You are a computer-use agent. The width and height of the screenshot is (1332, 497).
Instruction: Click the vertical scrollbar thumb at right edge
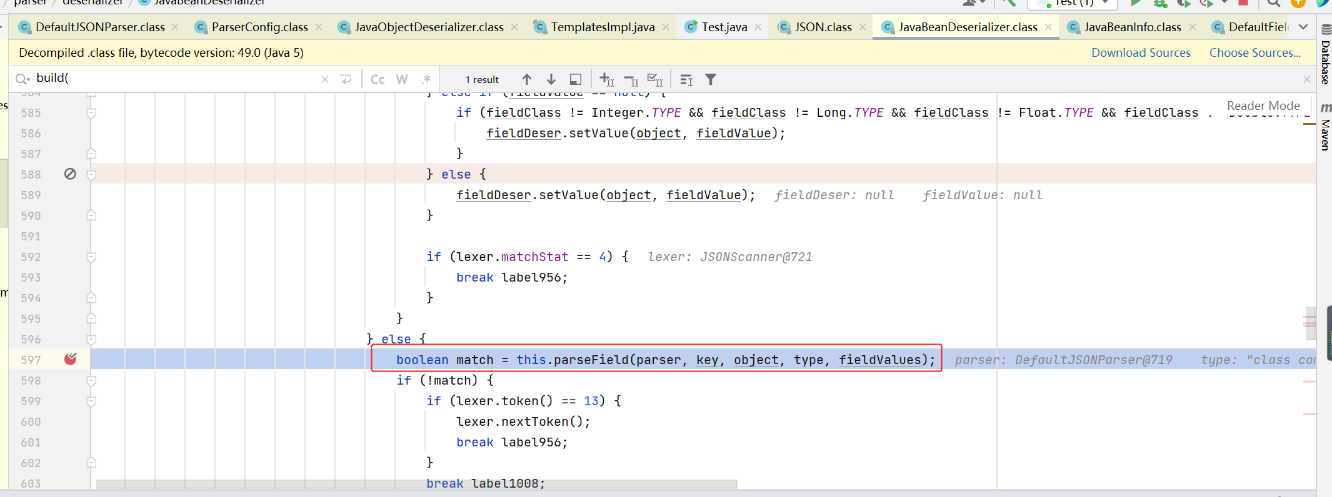pyautogui.click(x=1311, y=323)
